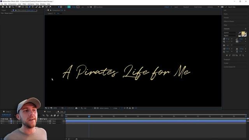249x140 pixels.
Task: Click the current timecode in timeline panel
Action: click(x=6, y=115)
